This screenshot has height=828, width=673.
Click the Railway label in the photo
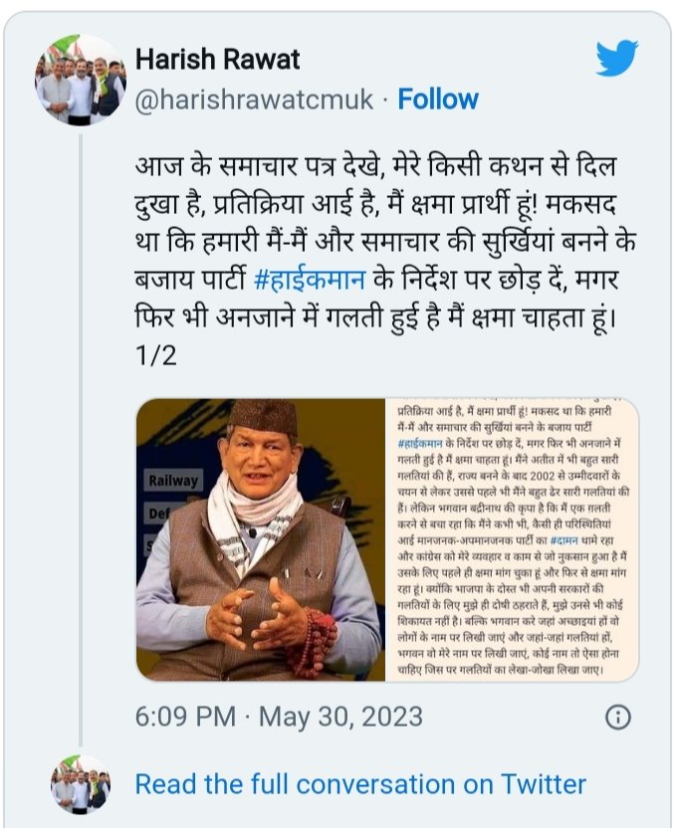pos(173,481)
